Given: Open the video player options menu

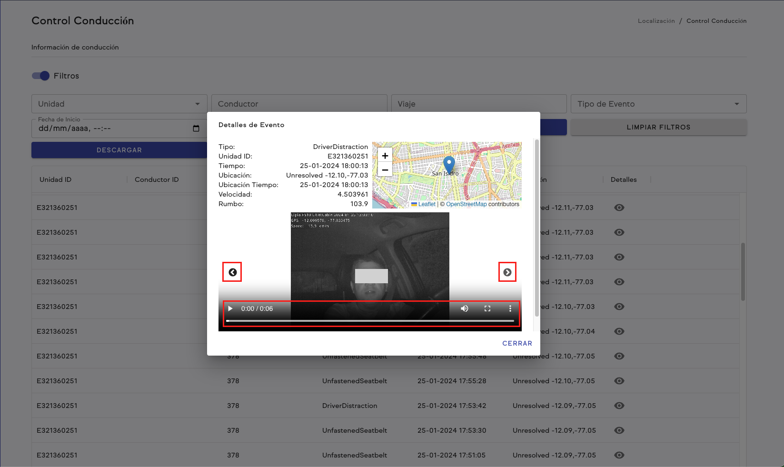Looking at the screenshot, I should coord(510,308).
